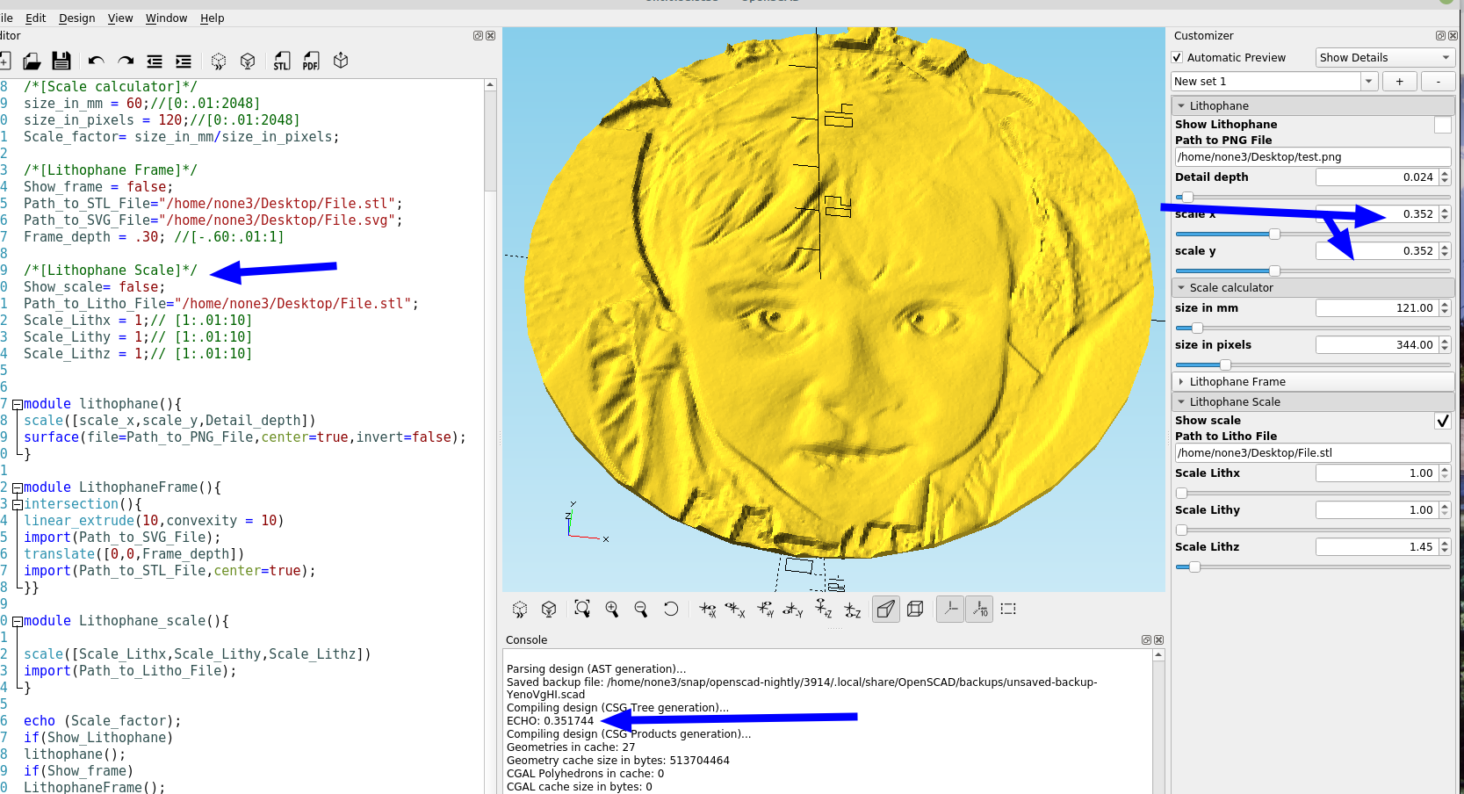The width and height of the screenshot is (1464, 794).
Task: Unindent the selected code lines
Action: 155,61
